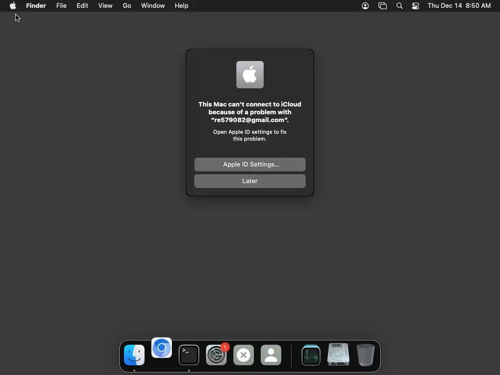500x375 pixels.
Task: Open Disk Utility from the Dock
Action: click(x=338, y=354)
